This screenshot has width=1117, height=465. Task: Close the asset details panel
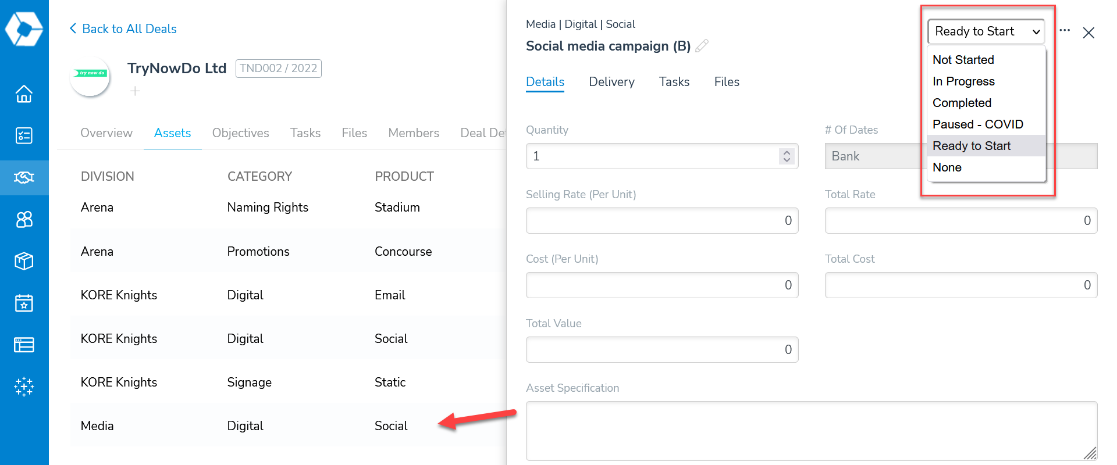1088,33
